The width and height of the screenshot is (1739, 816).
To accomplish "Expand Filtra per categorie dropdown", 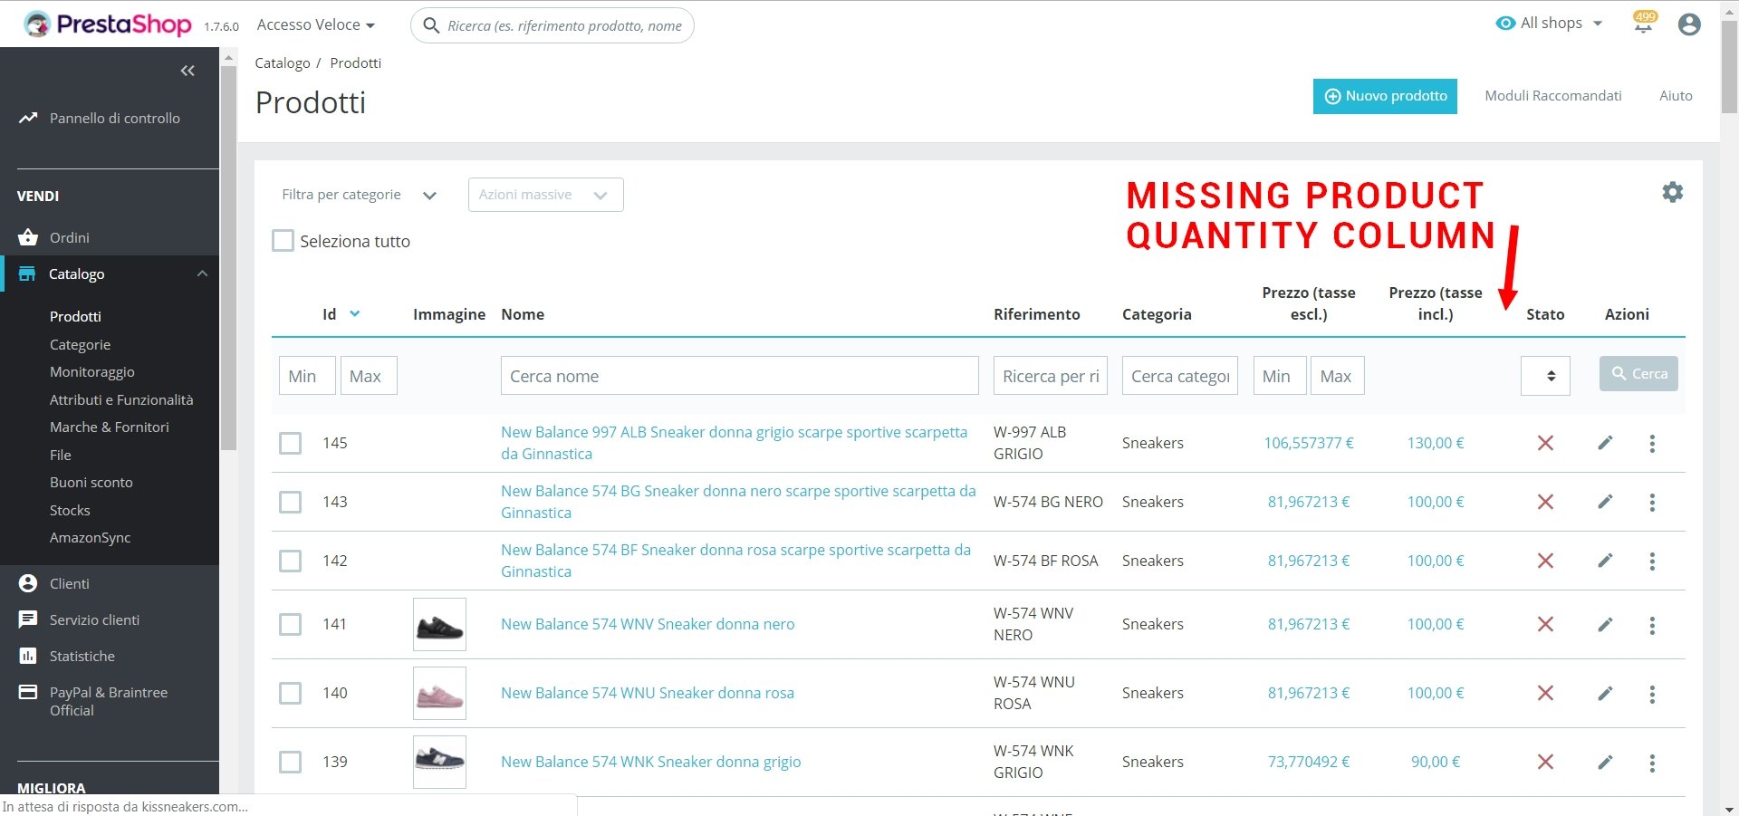I will (x=359, y=195).
